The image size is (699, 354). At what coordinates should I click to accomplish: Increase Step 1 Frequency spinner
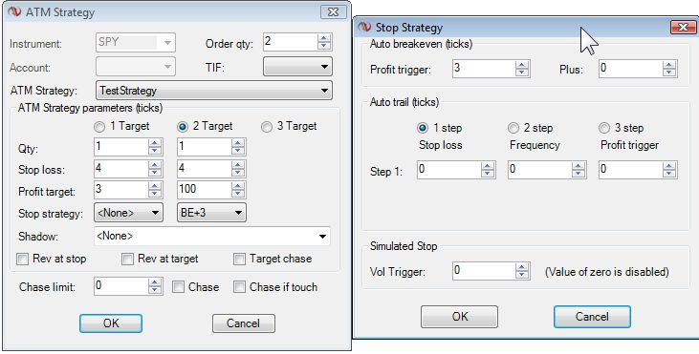pyautogui.click(x=579, y=166)
